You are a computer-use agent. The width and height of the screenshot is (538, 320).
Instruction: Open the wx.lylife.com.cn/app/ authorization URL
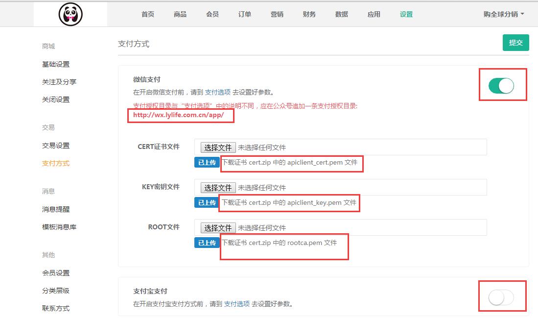click(178, 115)
